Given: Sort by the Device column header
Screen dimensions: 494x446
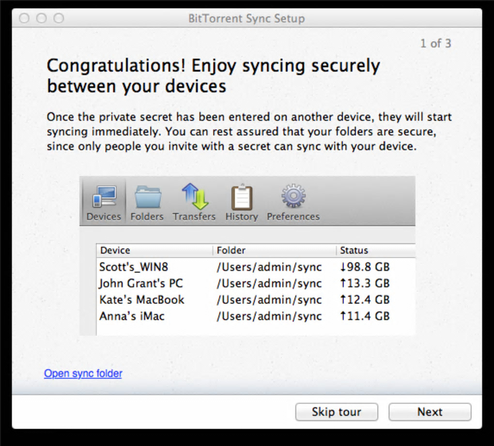Looking at the screenshot, I should [115, 251].
